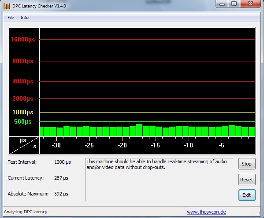Minimize the DPC Latency Checker window
This screenshot has width=264, height=218.
(x=222, y=4)
